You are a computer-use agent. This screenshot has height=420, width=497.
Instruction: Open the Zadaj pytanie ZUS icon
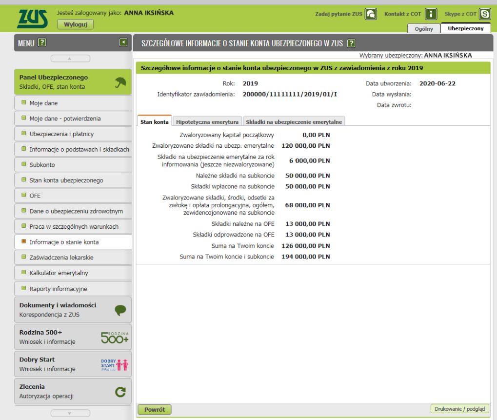pyautogui.click(x=371, y=13)
